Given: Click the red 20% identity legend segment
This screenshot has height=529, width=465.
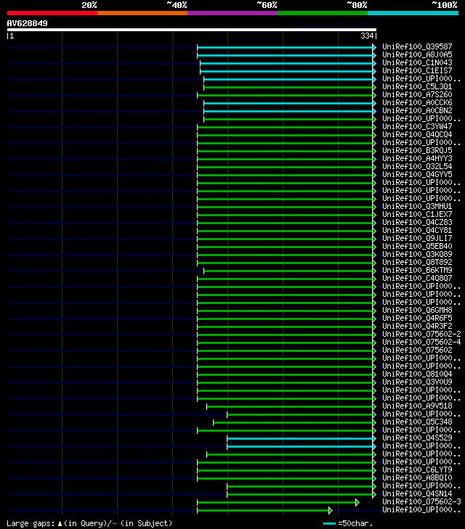Looking at the screenshot, I should coord(52,13).
